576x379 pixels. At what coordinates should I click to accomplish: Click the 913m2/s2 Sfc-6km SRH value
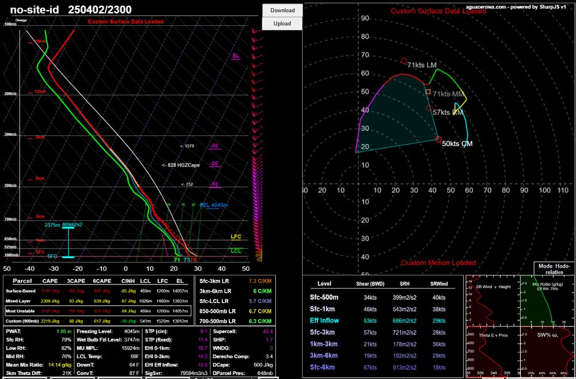click(x=405, y=367)
